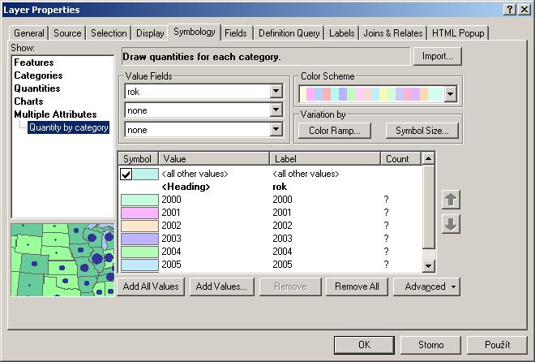This screenshot has width=535, height=362.
Task: Confirm with the OK button
Action: (x=364, y=345)
